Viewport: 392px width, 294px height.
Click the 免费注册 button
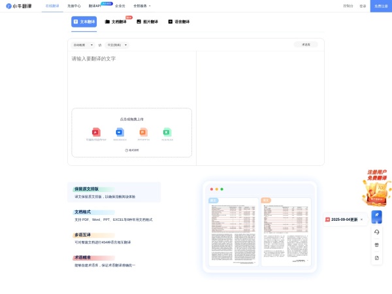pos(381,6)
